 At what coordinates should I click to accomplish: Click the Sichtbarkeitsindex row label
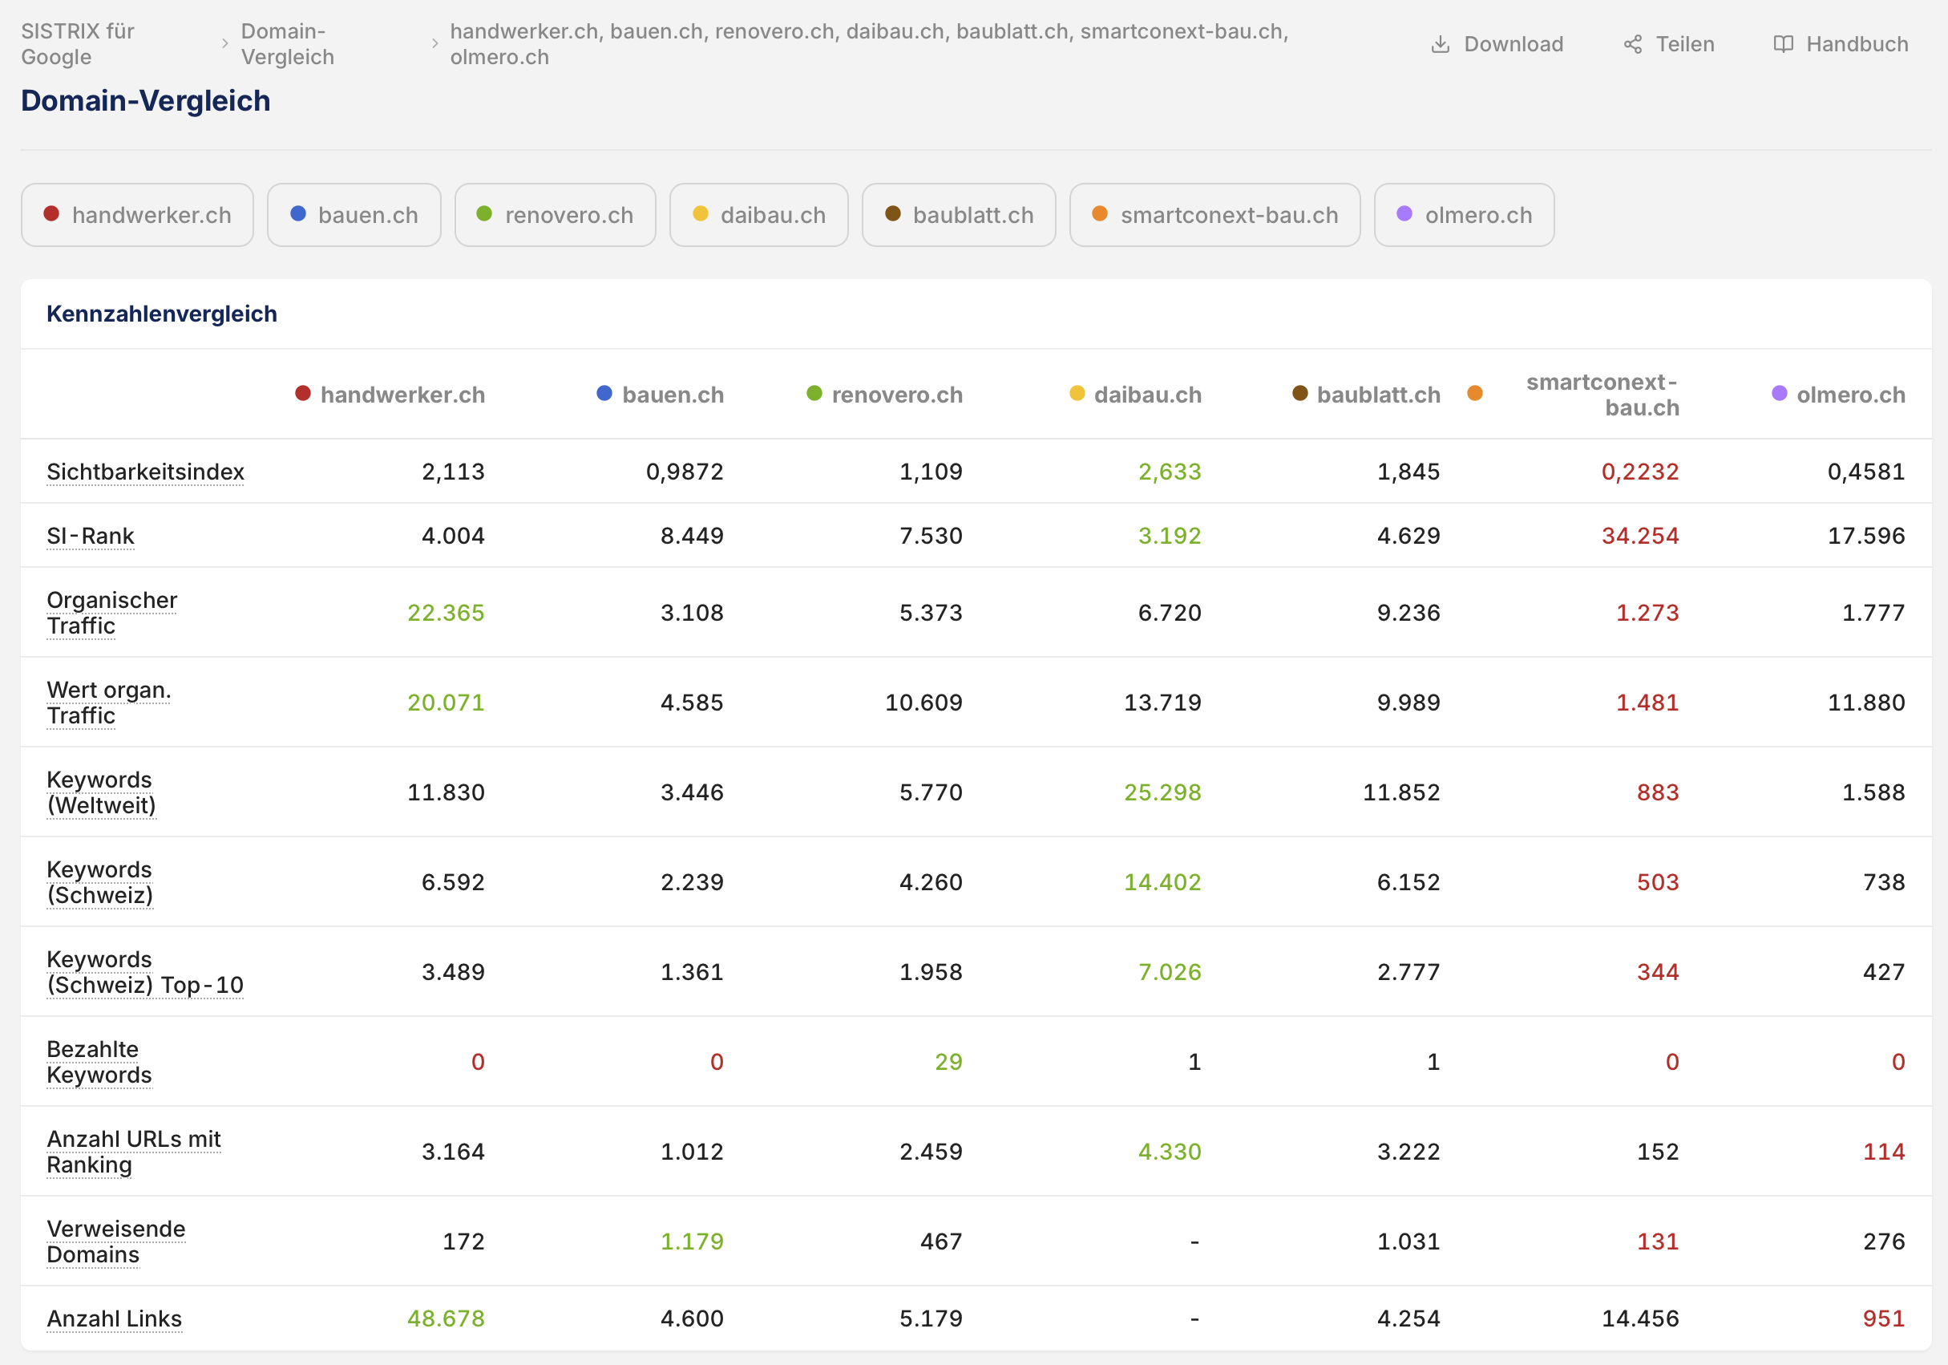pos(145,471)
